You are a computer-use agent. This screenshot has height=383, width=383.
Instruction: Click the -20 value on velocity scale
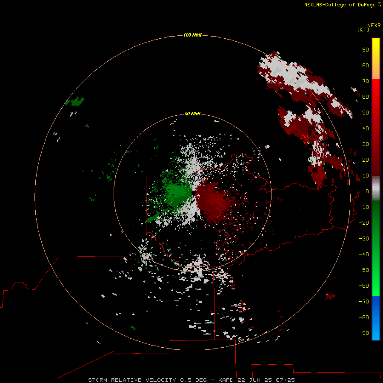364,223
